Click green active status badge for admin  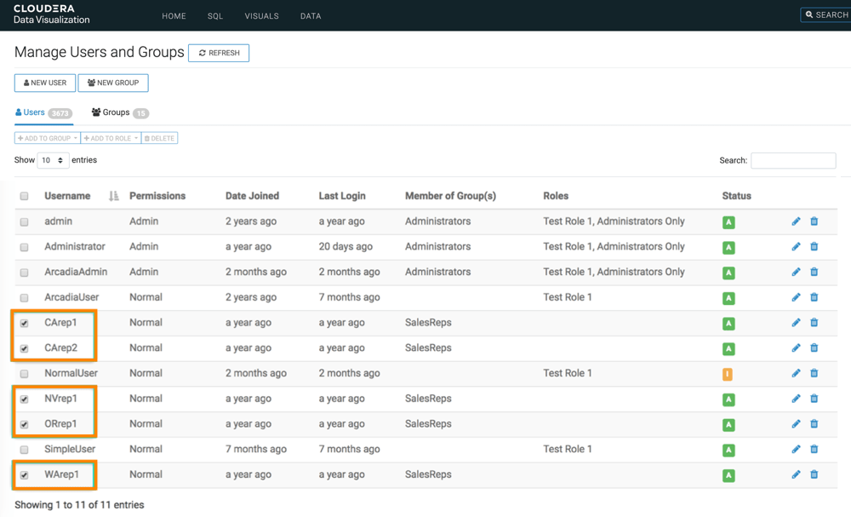point(728,221)
